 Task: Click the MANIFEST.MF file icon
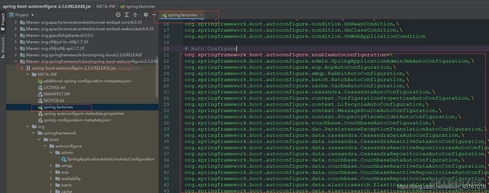point(40,94)
